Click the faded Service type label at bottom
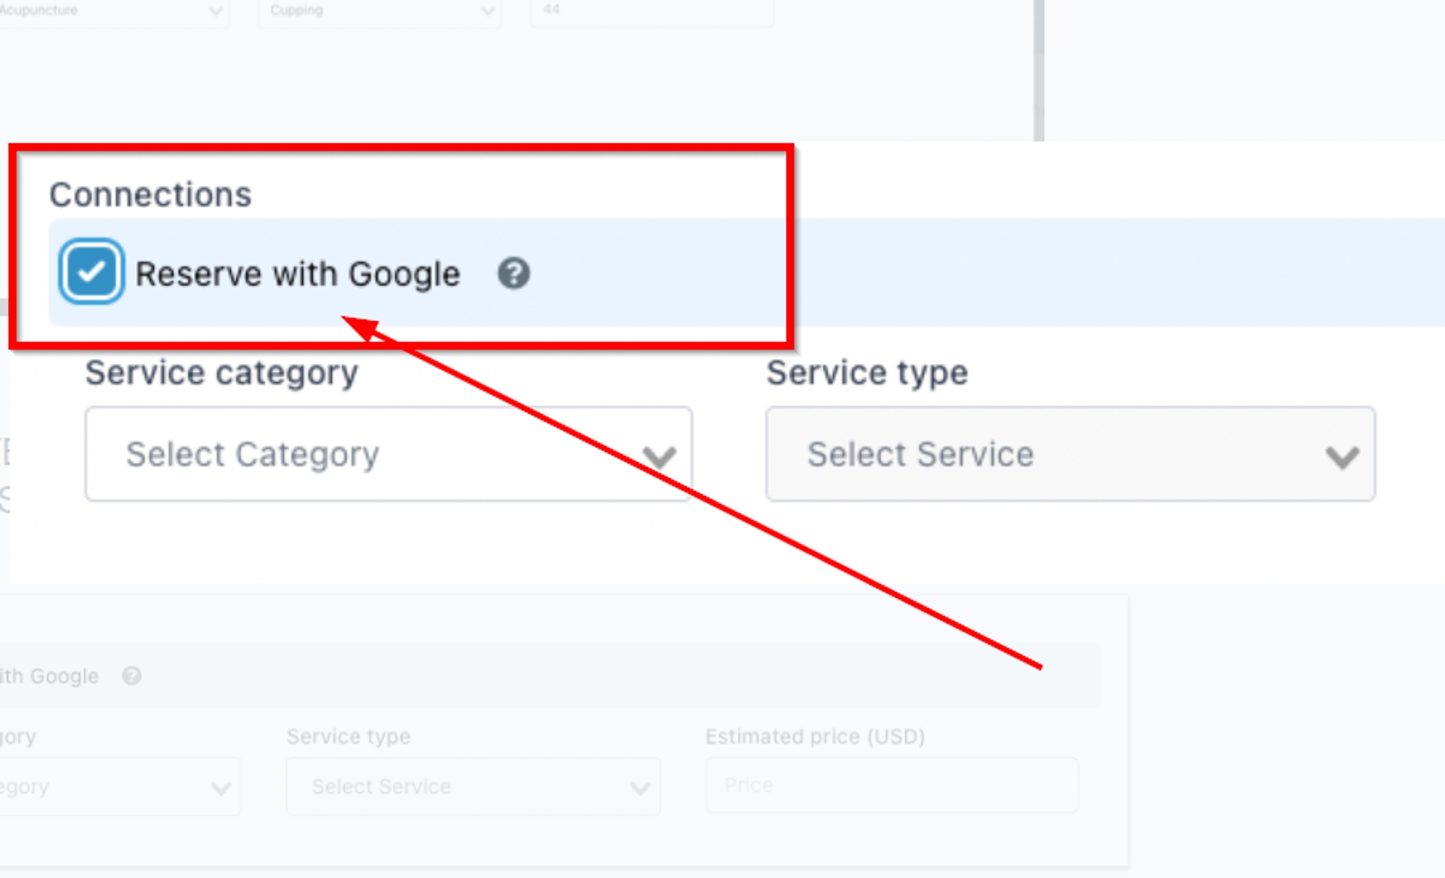The image size is (1445, 878). 348,736
